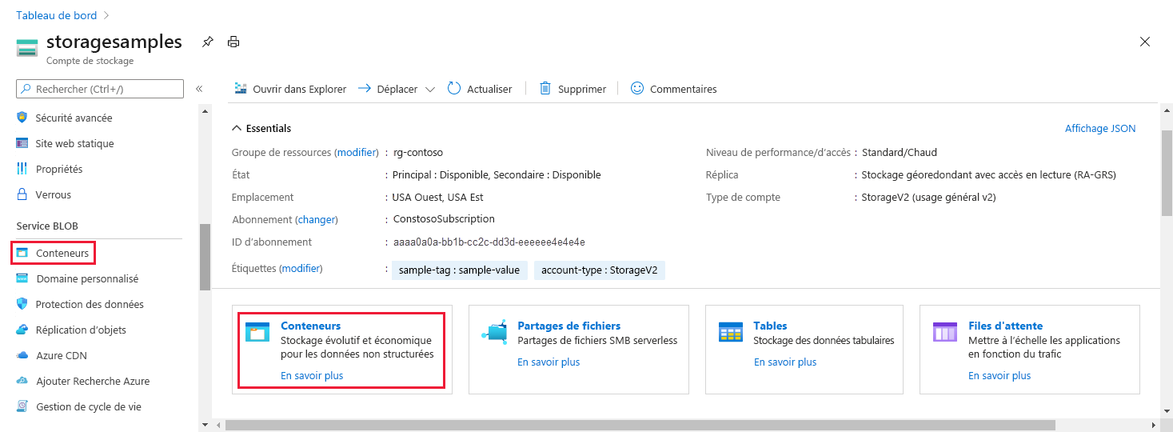Image resolution: width=1173 pixels, height=432 pixels.
Task: Click En savoir plus under Partages de fichiers
Action: 549,362
